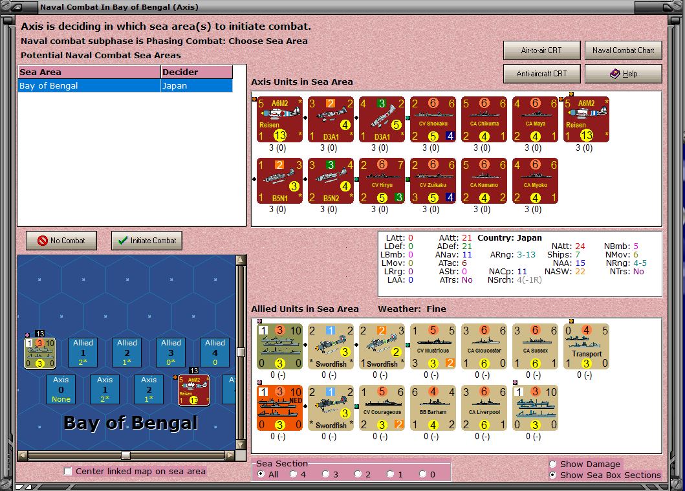Select Bay of Bengal row in sea area list
This screenshot has width=685, height=491.
(125, 85)
